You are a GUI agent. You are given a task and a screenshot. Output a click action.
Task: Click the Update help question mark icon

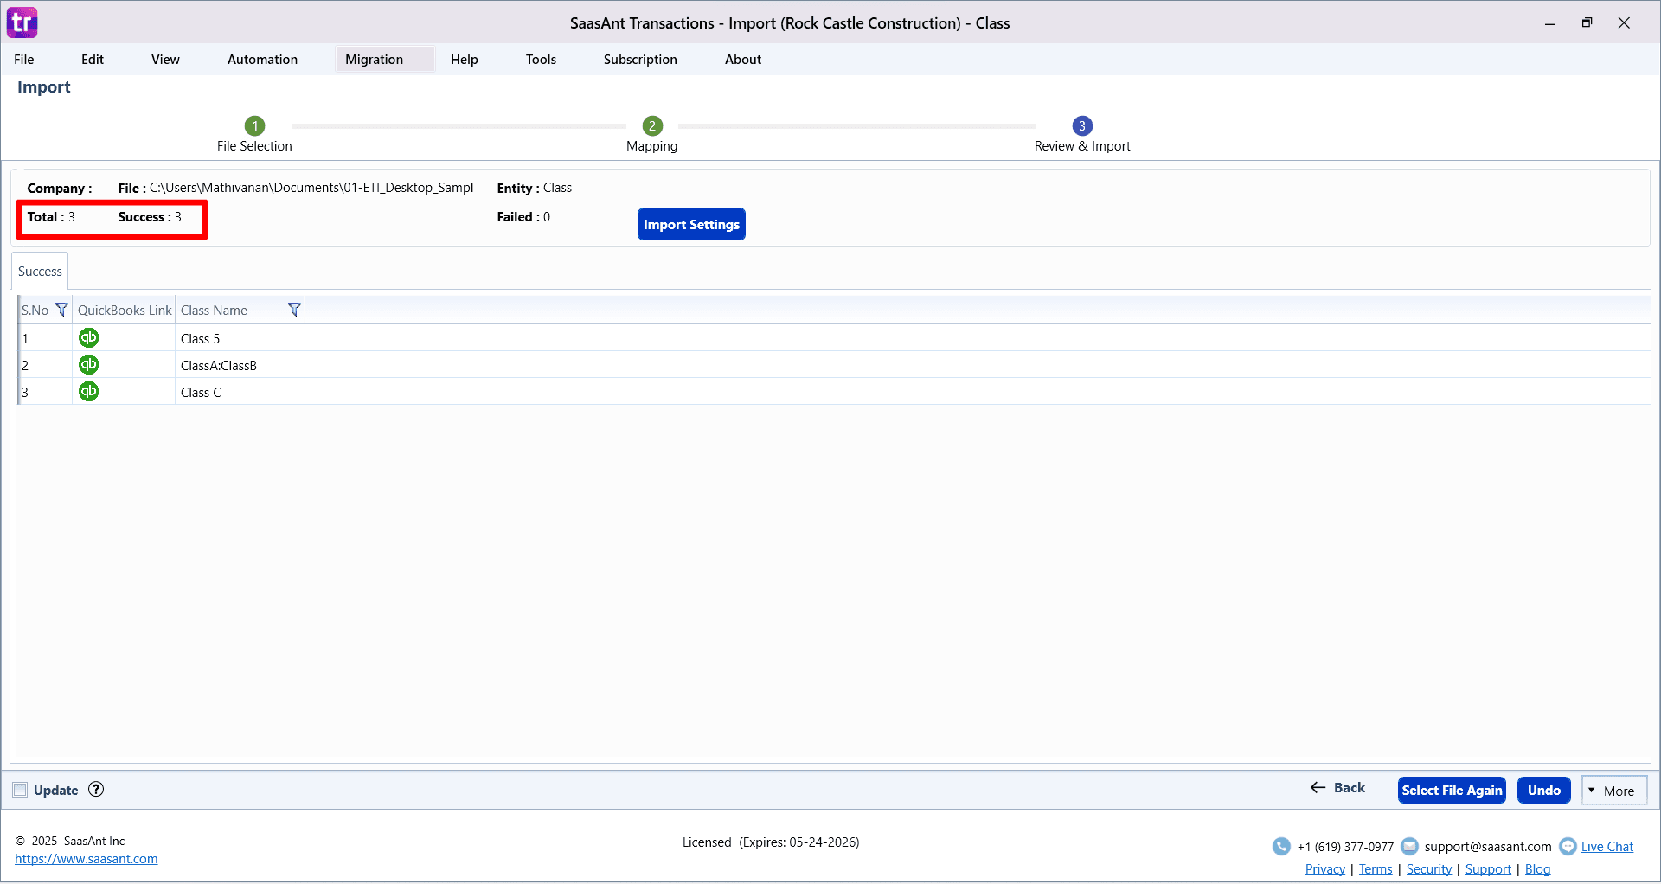[x=96, y=789]
